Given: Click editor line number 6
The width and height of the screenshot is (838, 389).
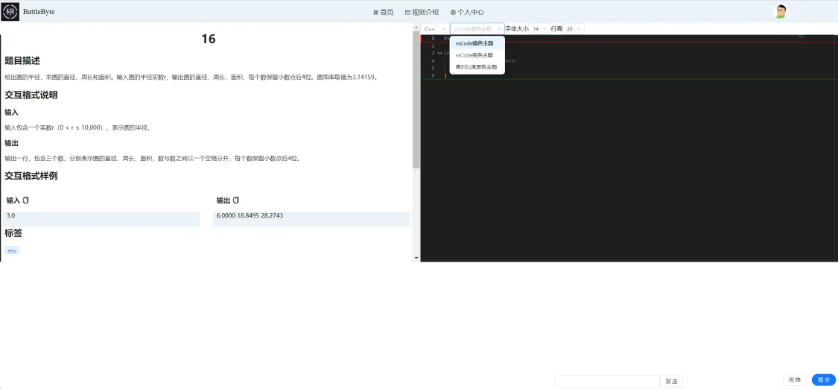Looking at the screenshot, I should pyautogui.click(x=433, y=75).
